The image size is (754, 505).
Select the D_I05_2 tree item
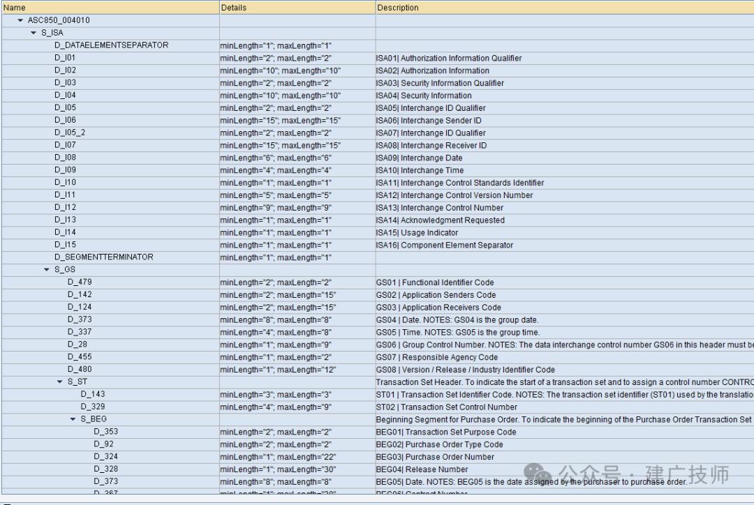click(x=70, y=133)
